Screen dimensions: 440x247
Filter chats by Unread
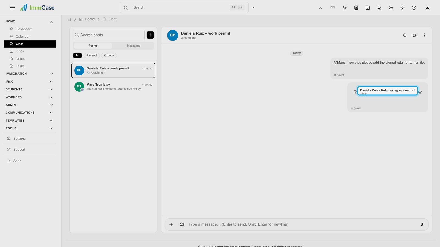(x=92, y=55)
